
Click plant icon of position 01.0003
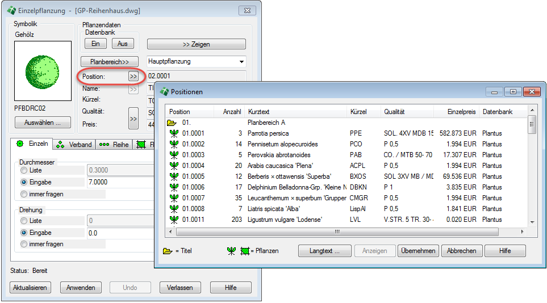pyautogui.click(x=174, y=155)
